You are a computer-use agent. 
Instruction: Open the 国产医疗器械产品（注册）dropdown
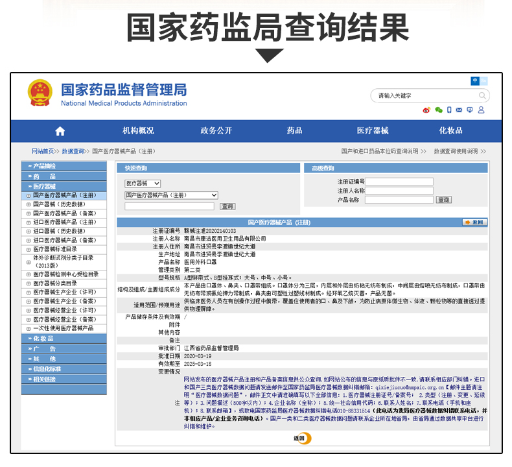pos(172,195)
